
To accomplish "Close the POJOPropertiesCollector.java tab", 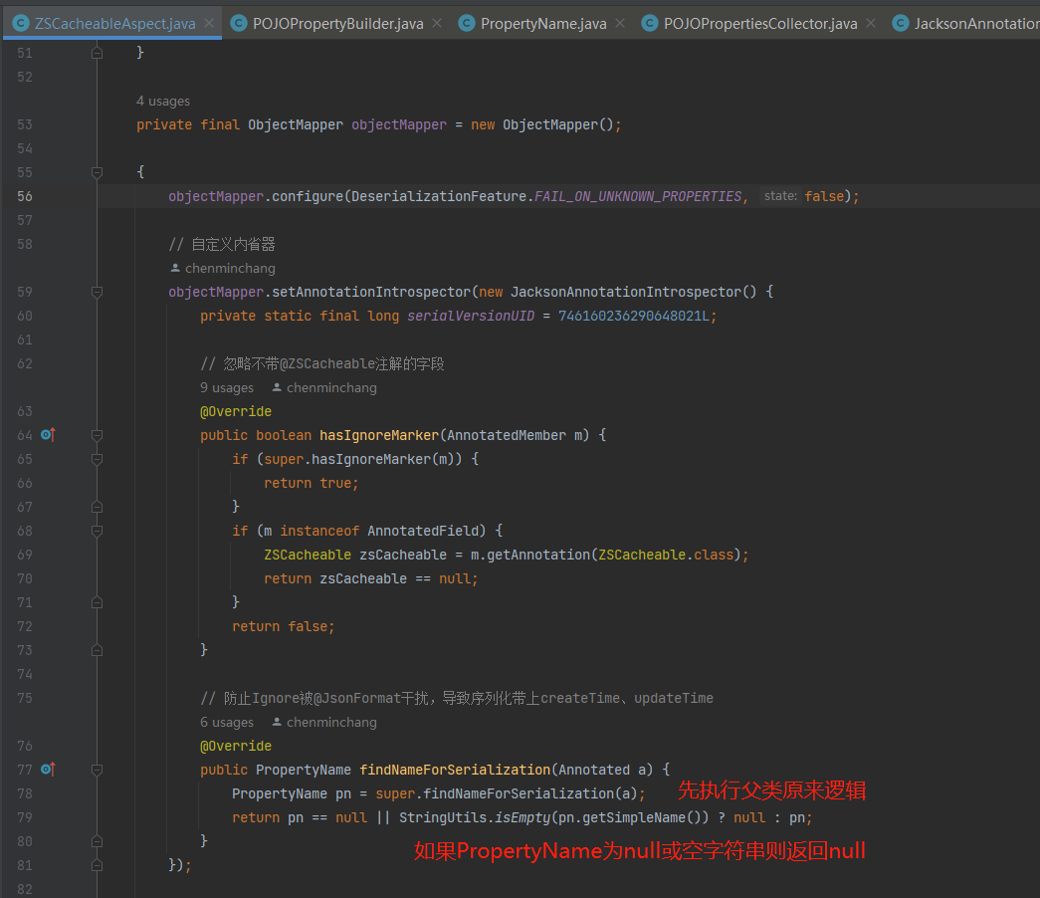I will coord(871,23).
